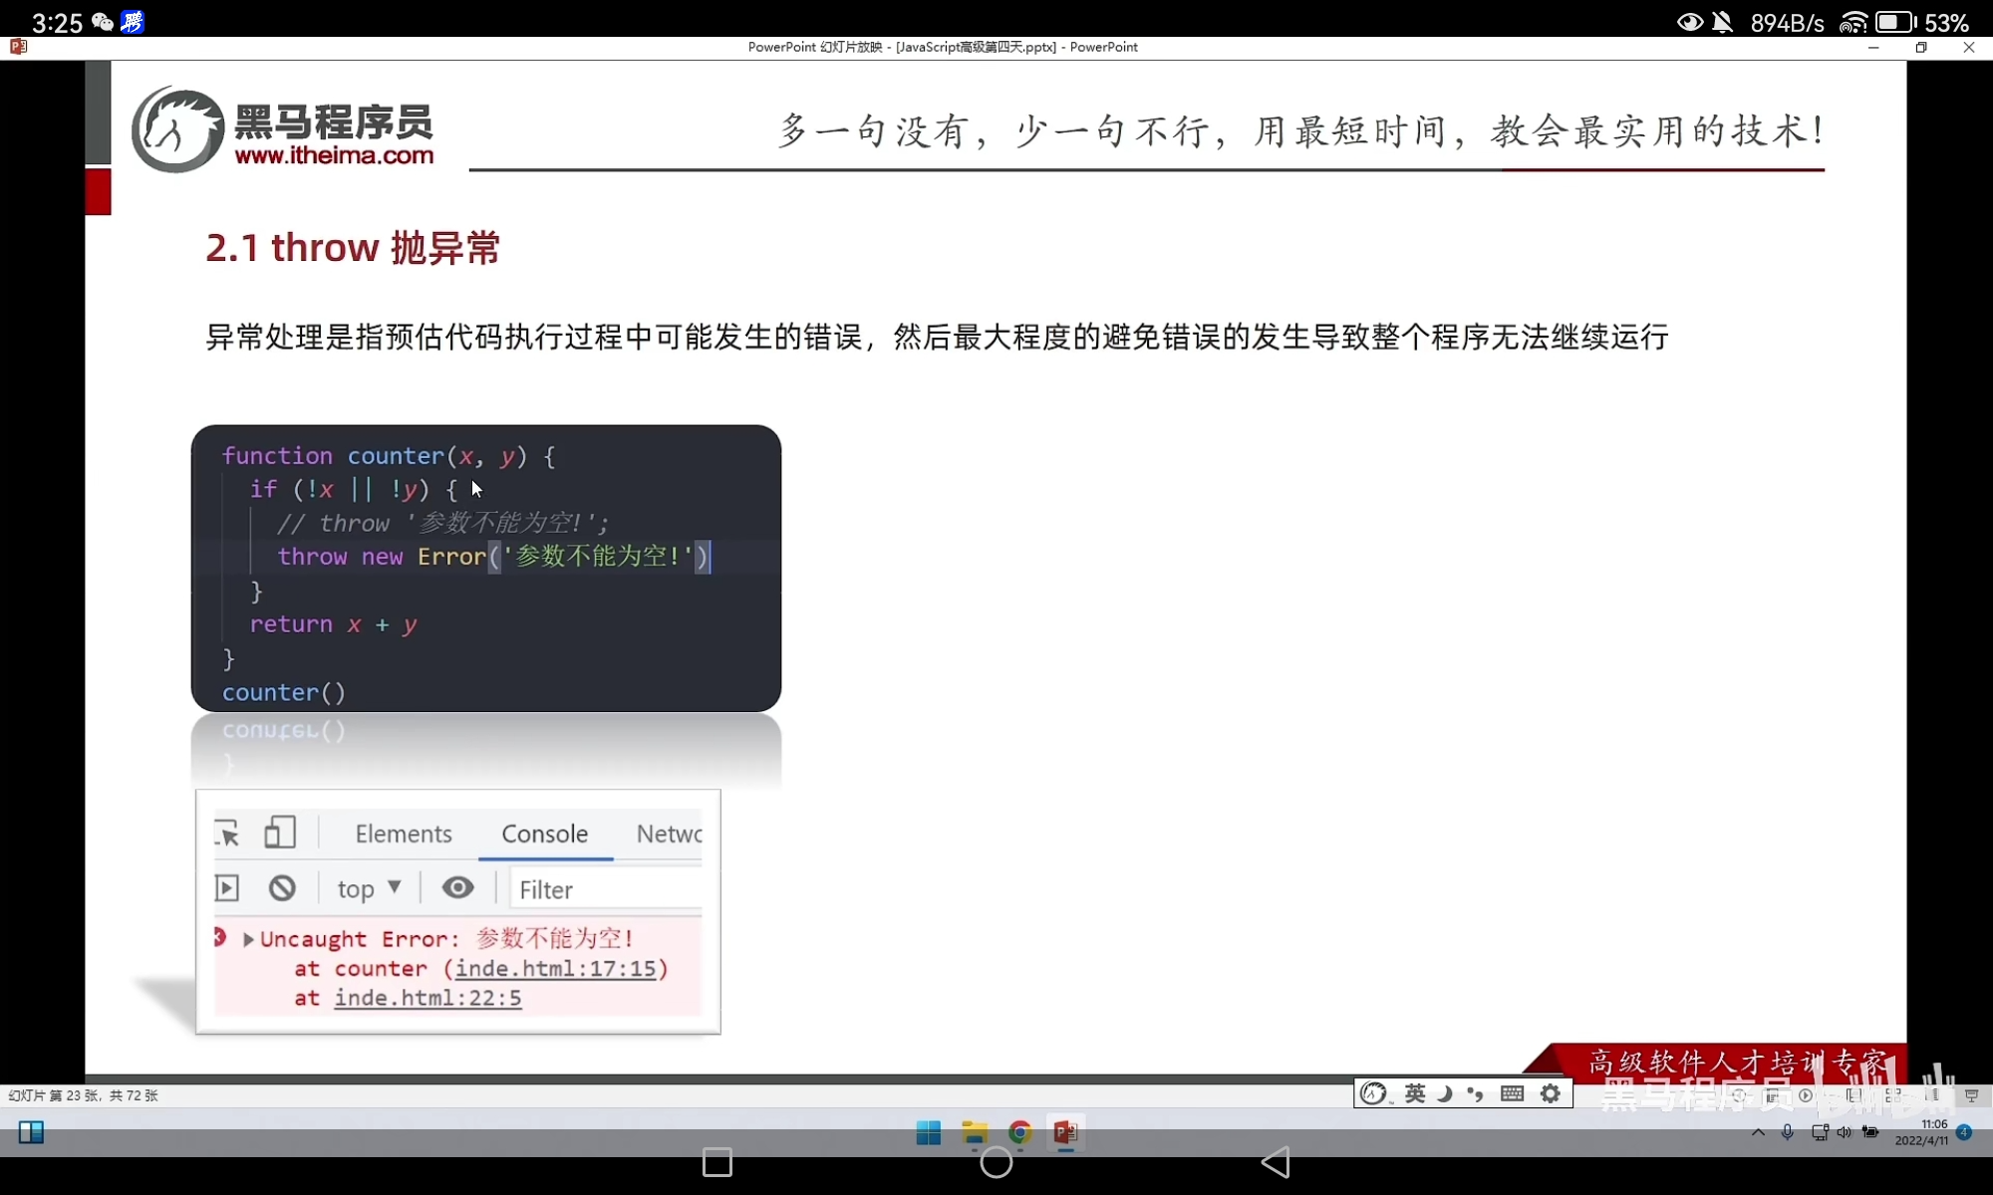Image resolution: width=1993 pixels, height=1195 pixels.
Task: Open the console sidebar panel icon
Action: click(x=227, y=887)
